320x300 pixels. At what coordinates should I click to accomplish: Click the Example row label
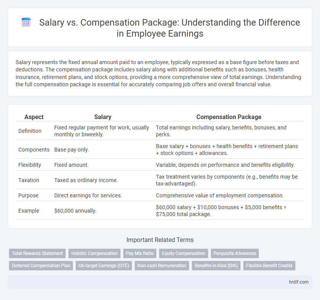pyautogui.click(x=29, y=211)
